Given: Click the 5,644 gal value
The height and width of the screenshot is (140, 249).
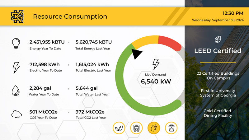Looking at the screenshot, I should coord(87,88).
